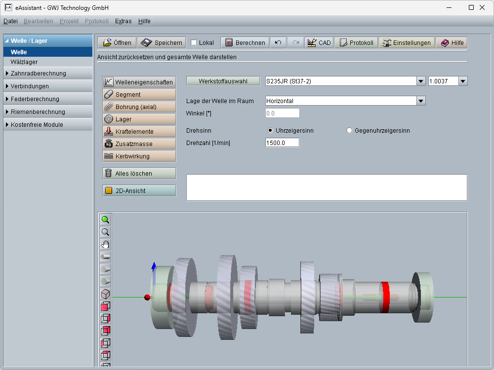Open Einstellungen from the toolbar
The height and width of the screenshot is (370, 494).
tap(407, 43)
